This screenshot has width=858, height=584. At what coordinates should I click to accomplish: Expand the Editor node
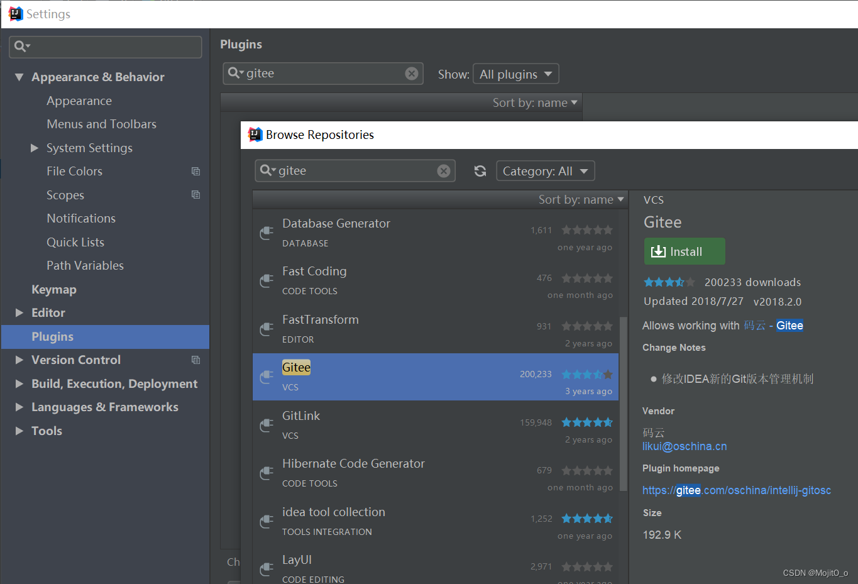19,312
